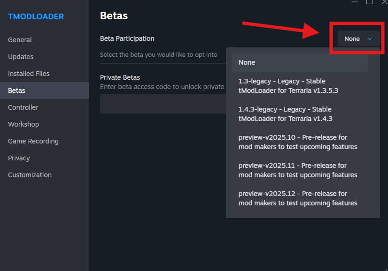388x271 pixels.
Task: Open the Game Recording tab
Action: (x=33, y=141)
